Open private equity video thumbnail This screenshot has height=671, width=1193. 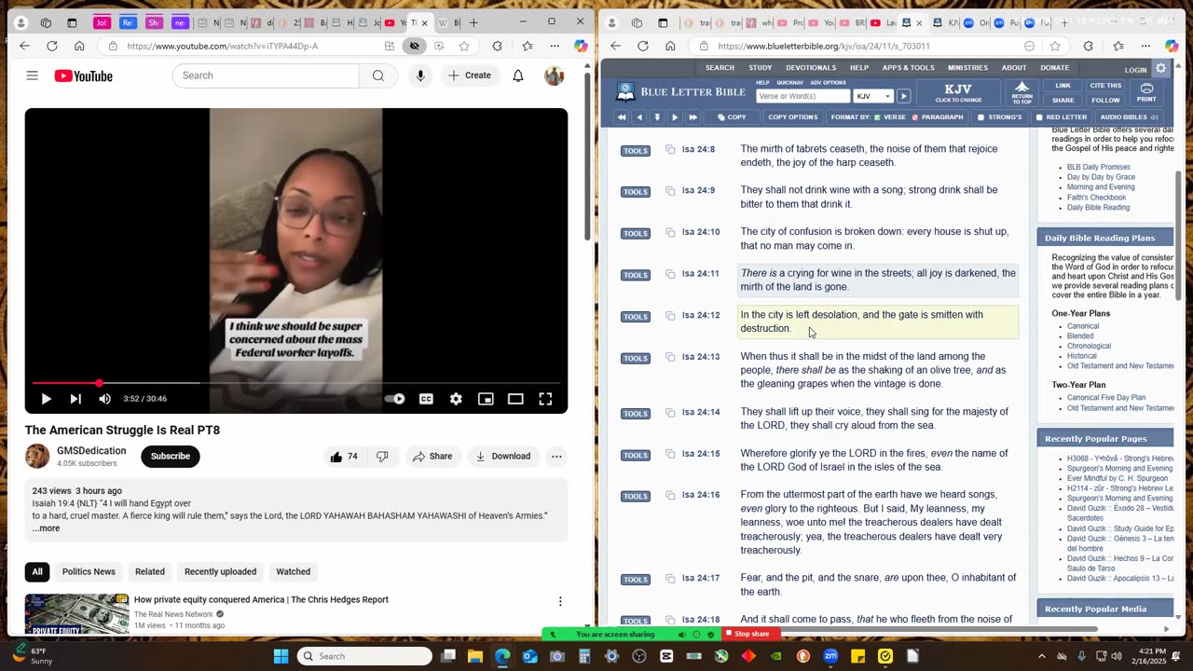click(77, 612)
